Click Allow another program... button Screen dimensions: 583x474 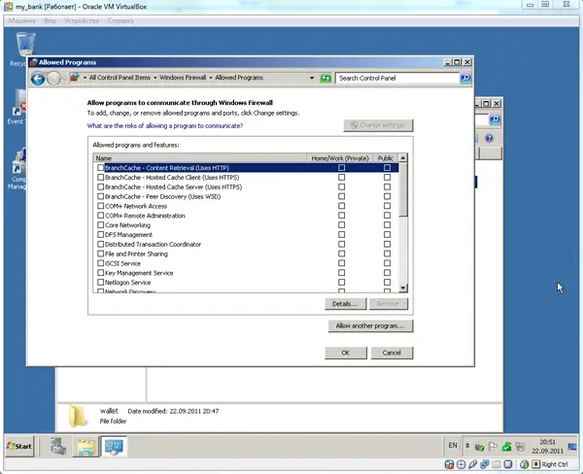click(x=370, y=326)
